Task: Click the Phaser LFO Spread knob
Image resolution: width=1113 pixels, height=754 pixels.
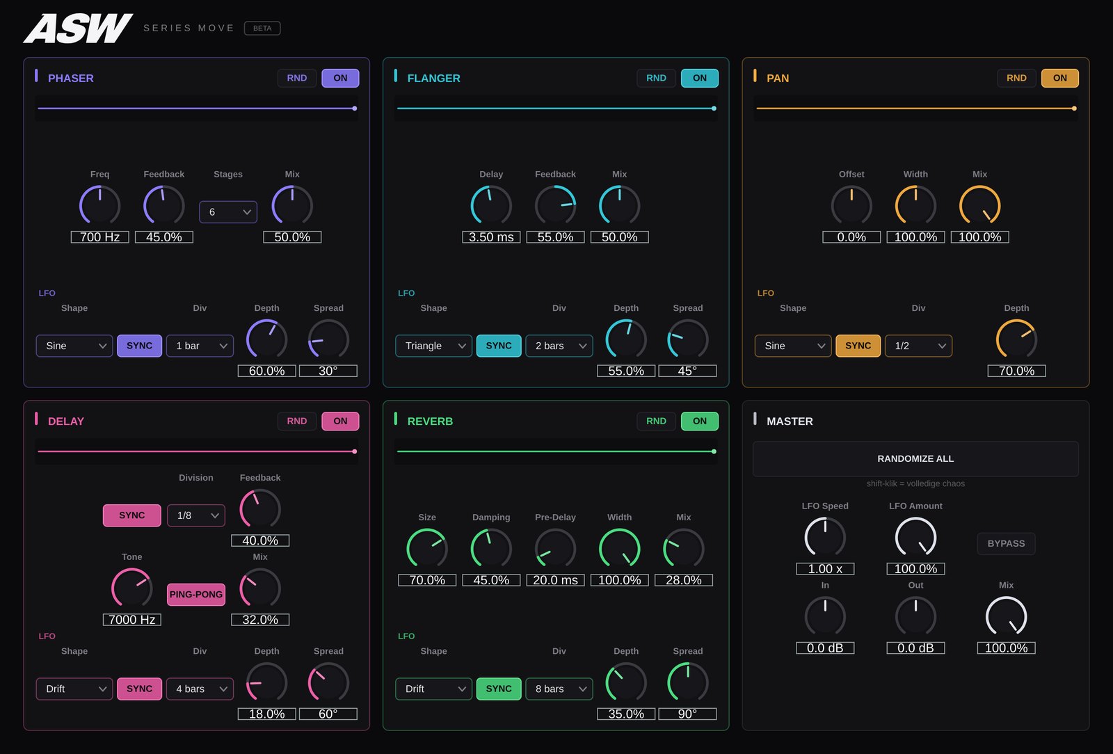Action: 328,339
